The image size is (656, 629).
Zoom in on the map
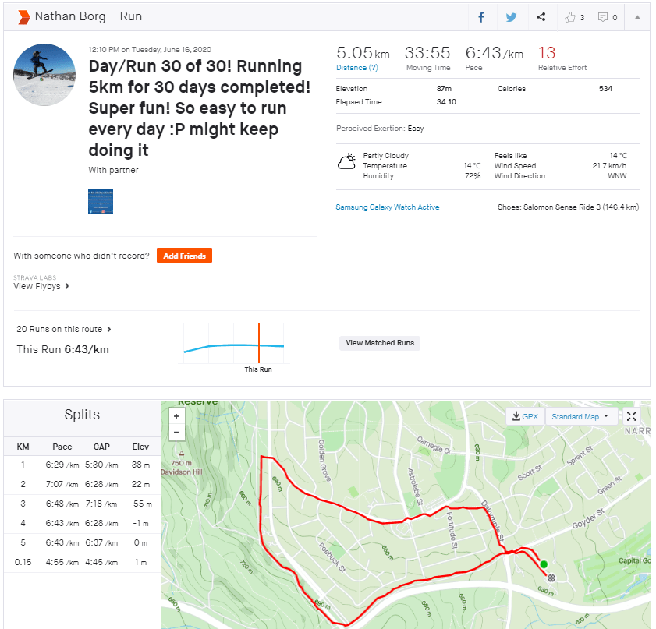176,416
